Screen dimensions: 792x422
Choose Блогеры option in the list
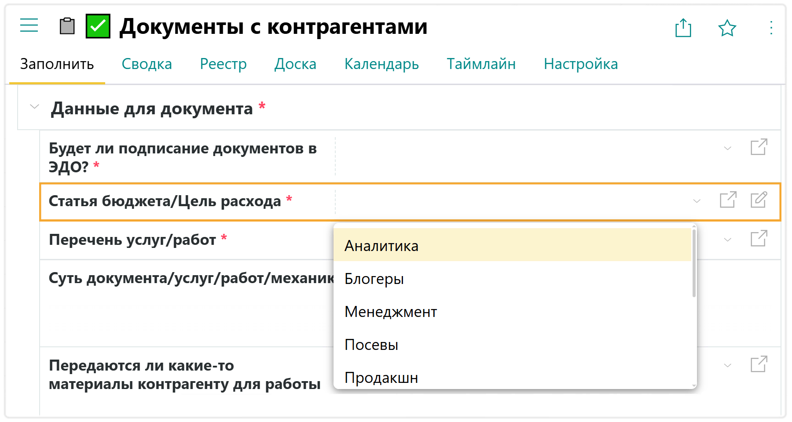374,279
